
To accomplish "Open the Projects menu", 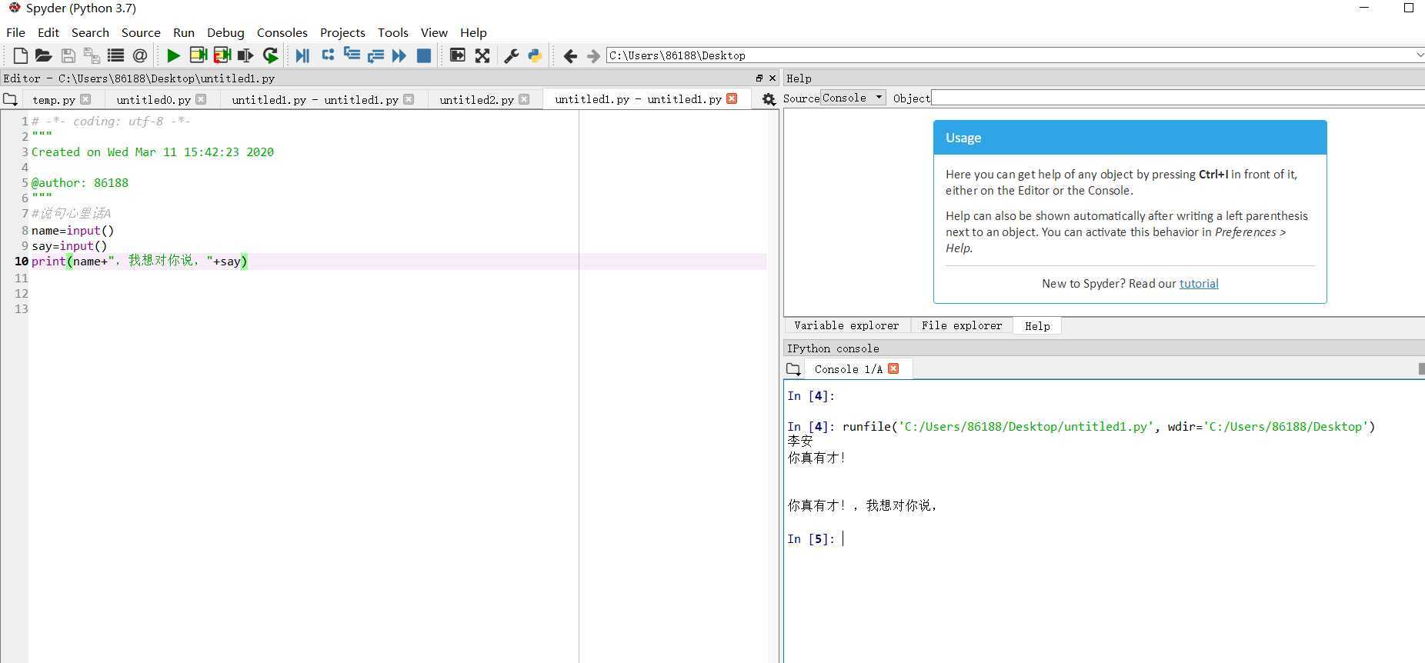I will (342, 32).
